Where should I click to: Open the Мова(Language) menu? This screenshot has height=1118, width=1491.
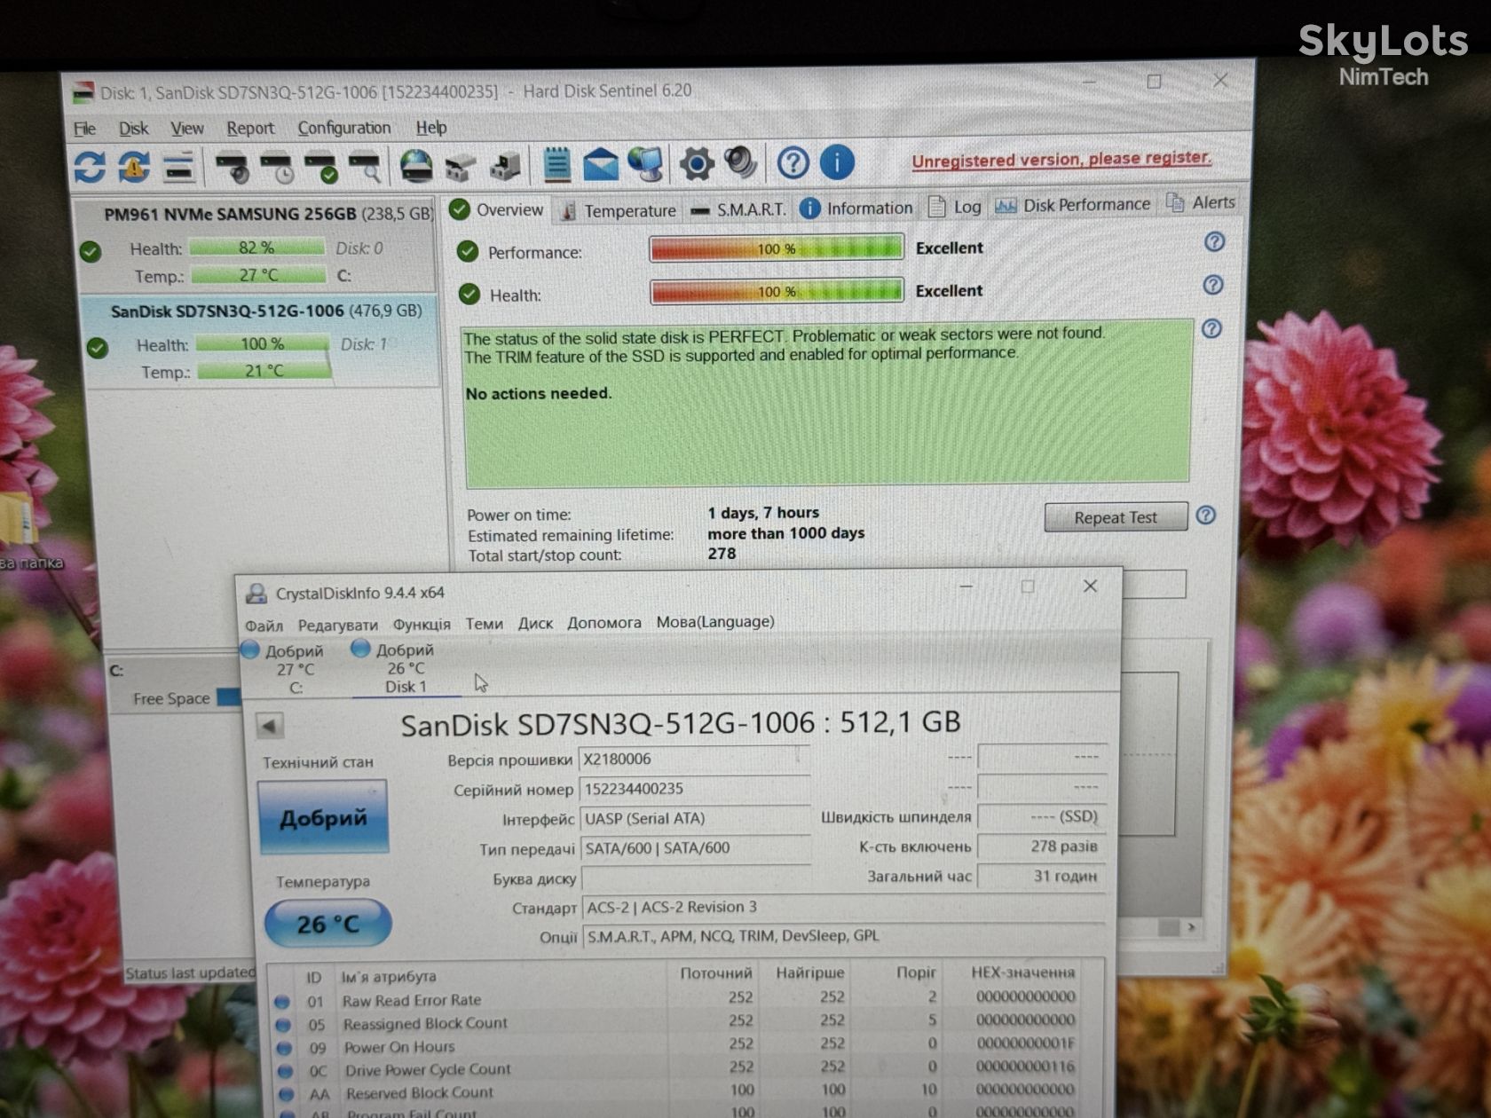click(x=715, y=622)
